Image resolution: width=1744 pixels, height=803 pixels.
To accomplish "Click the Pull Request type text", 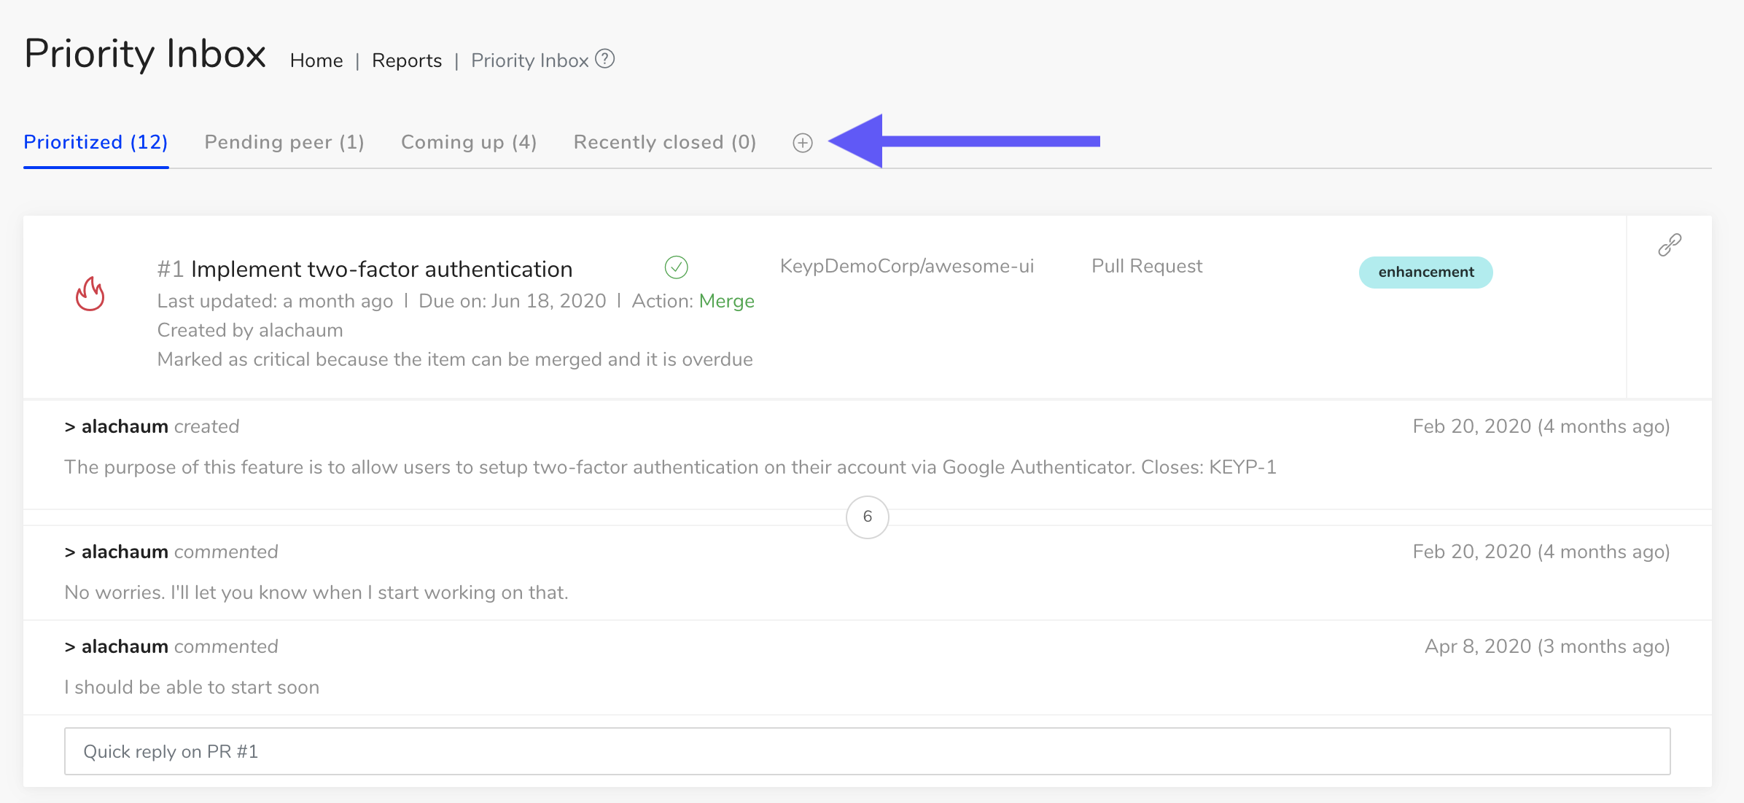I will [x=1146, y=266].
